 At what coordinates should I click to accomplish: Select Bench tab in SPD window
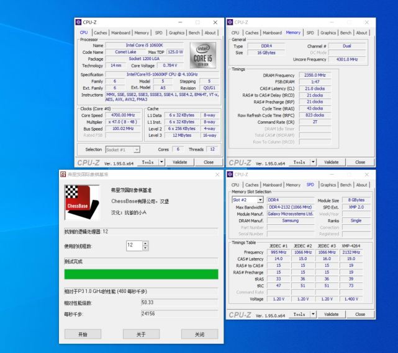(346, 185)
